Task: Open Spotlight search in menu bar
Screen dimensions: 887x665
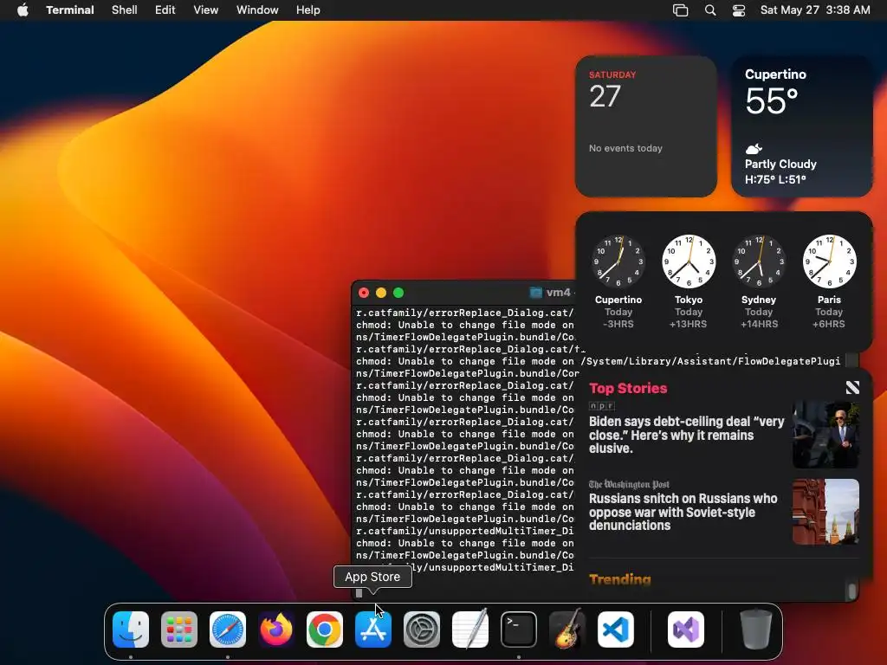Action: point(710,10)
